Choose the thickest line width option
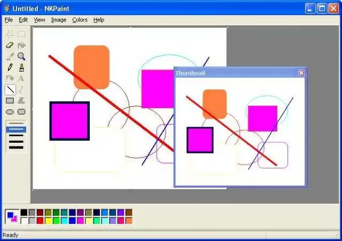 coord(16,147)
